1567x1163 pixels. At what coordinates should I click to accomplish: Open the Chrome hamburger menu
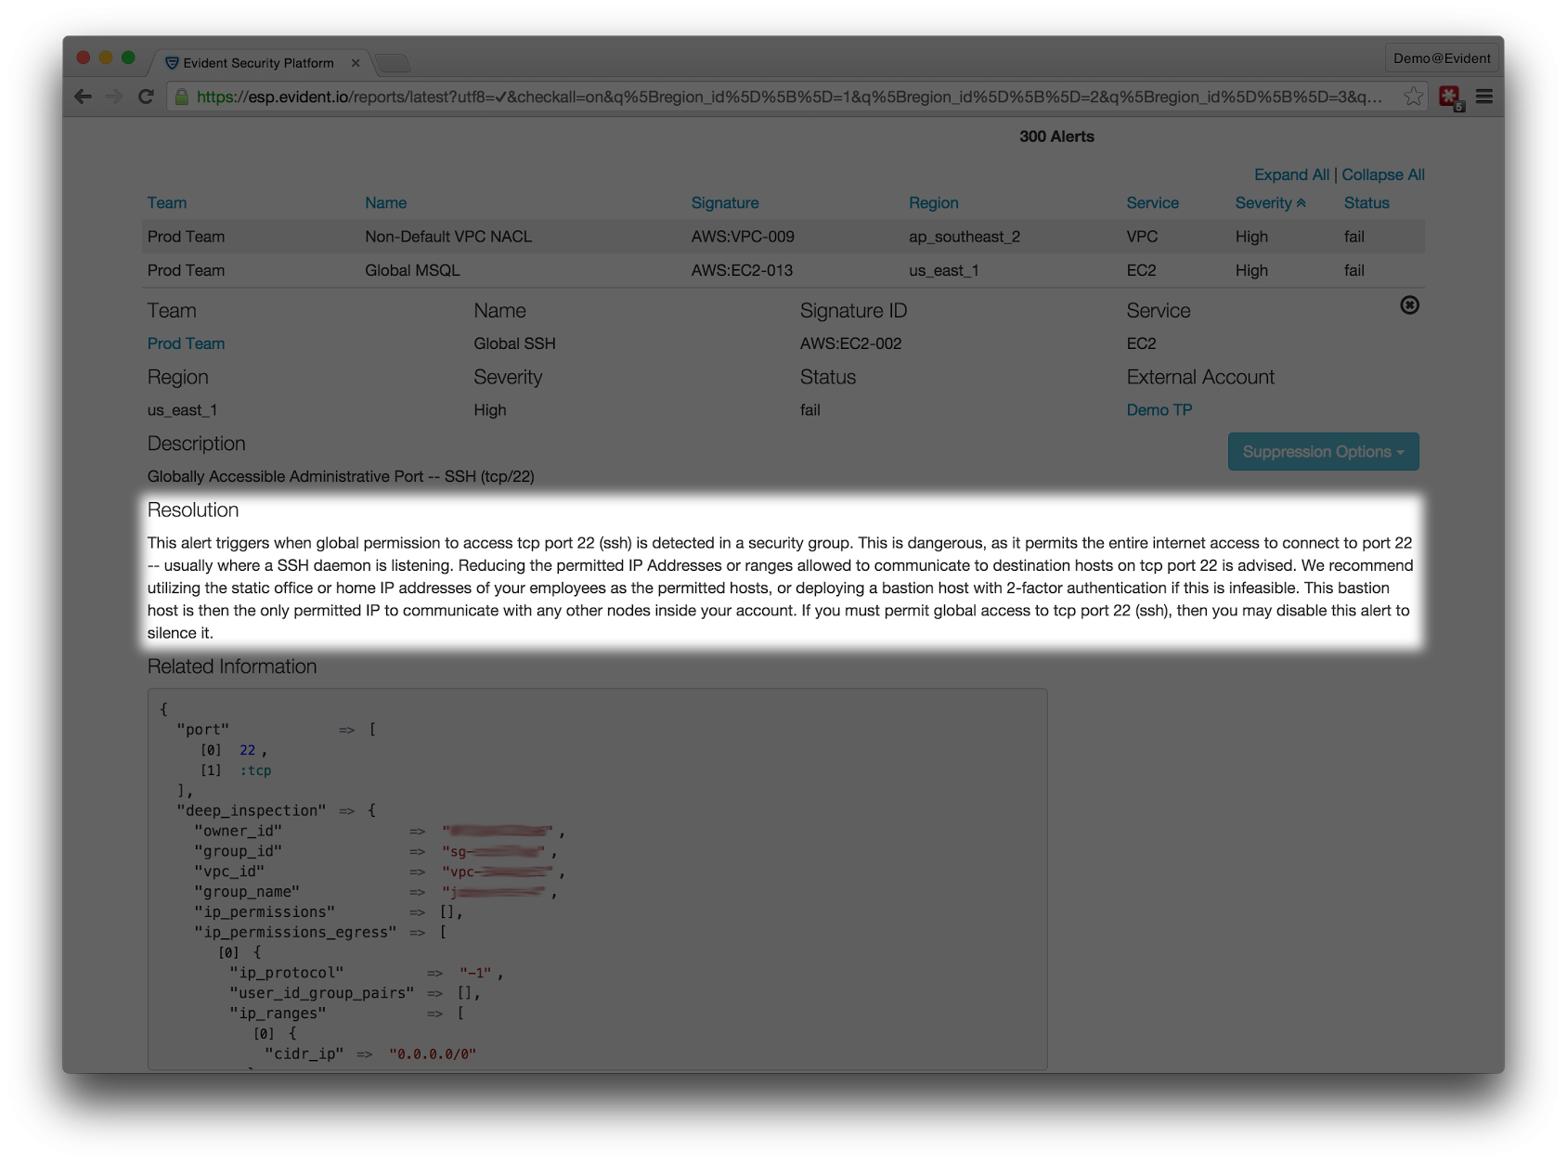coord(1484,97)
